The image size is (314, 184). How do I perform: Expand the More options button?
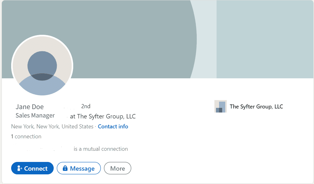point(118,168)
